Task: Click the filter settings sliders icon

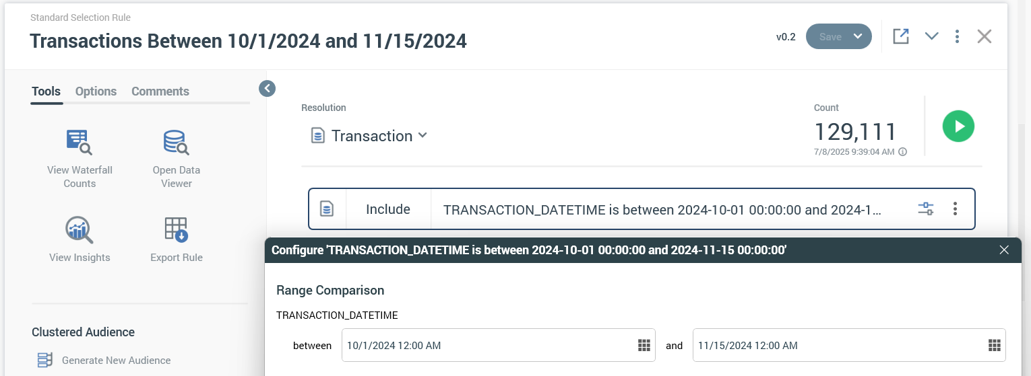Action: click(926, 209)
